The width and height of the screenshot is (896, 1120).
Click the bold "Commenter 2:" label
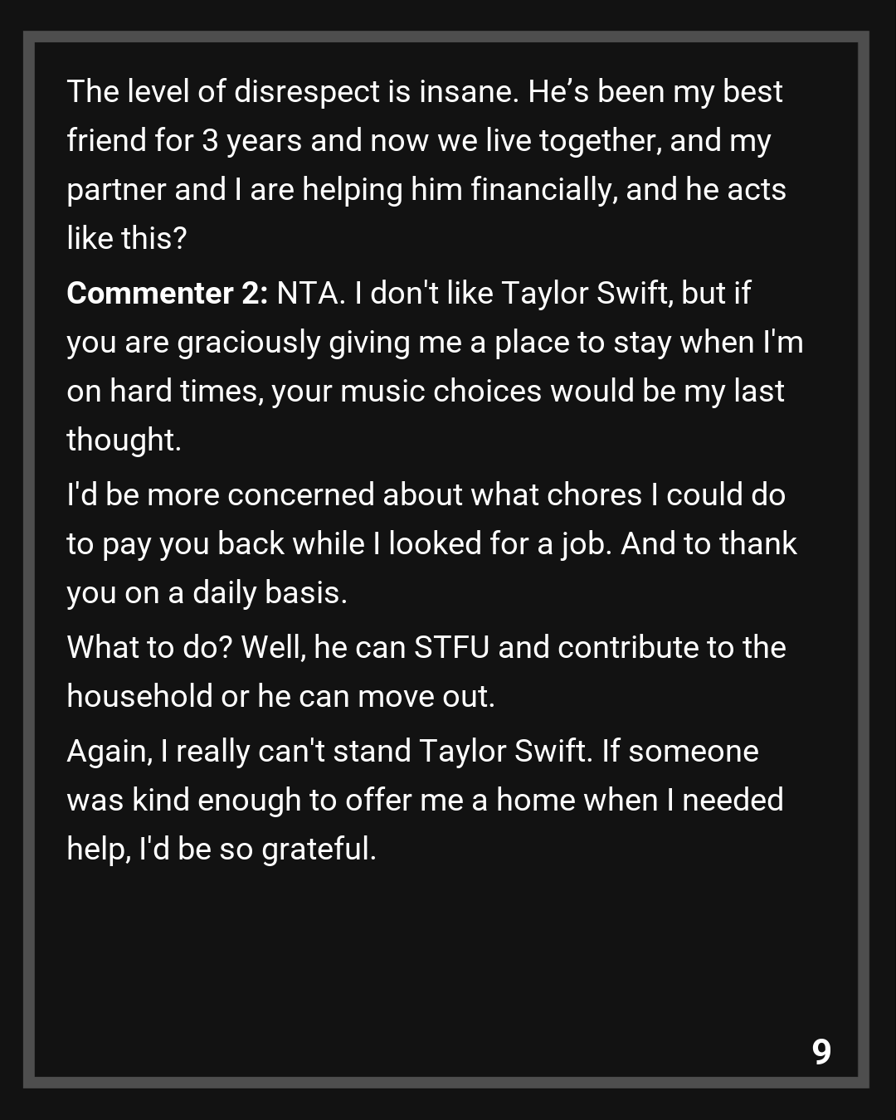pyautogui.click(x=167, y=294)
